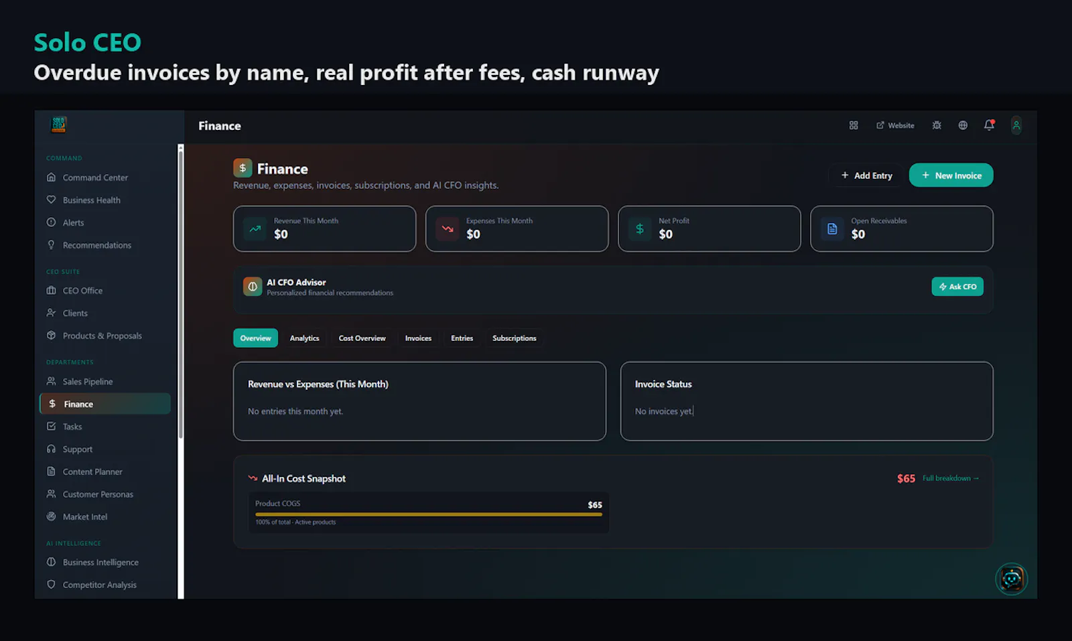This screenshot has width=1072, height=641.
Task: Switch to the Cost Overview tab
Action: (362, 338)
